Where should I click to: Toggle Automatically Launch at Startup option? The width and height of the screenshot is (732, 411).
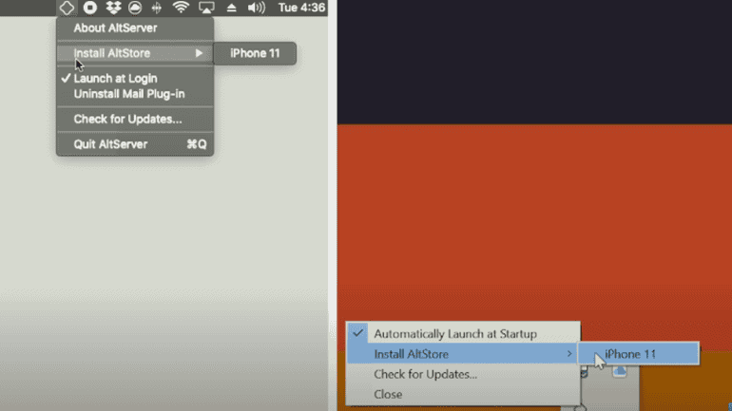(x=454, y=334)
